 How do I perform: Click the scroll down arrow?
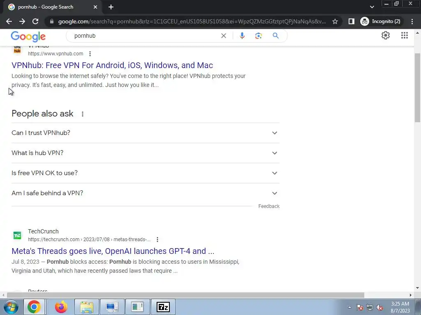click(x=417, y=288)
